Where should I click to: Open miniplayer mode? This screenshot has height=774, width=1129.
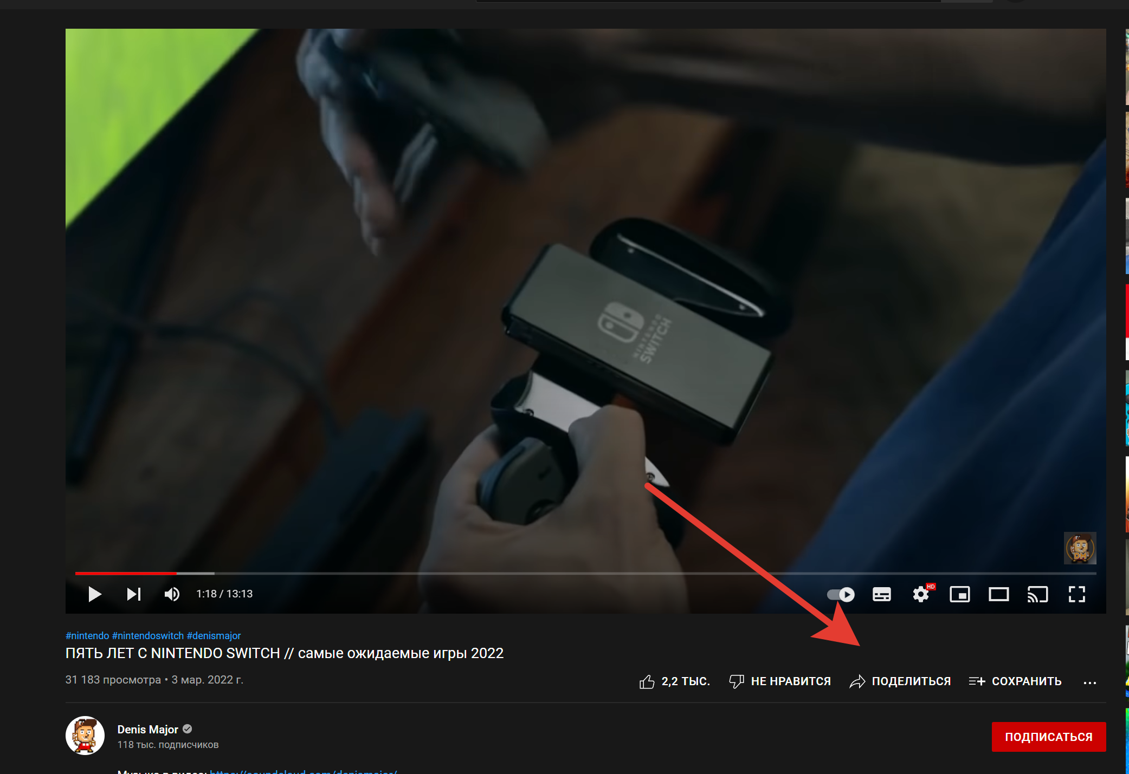[x=959, y=595]
